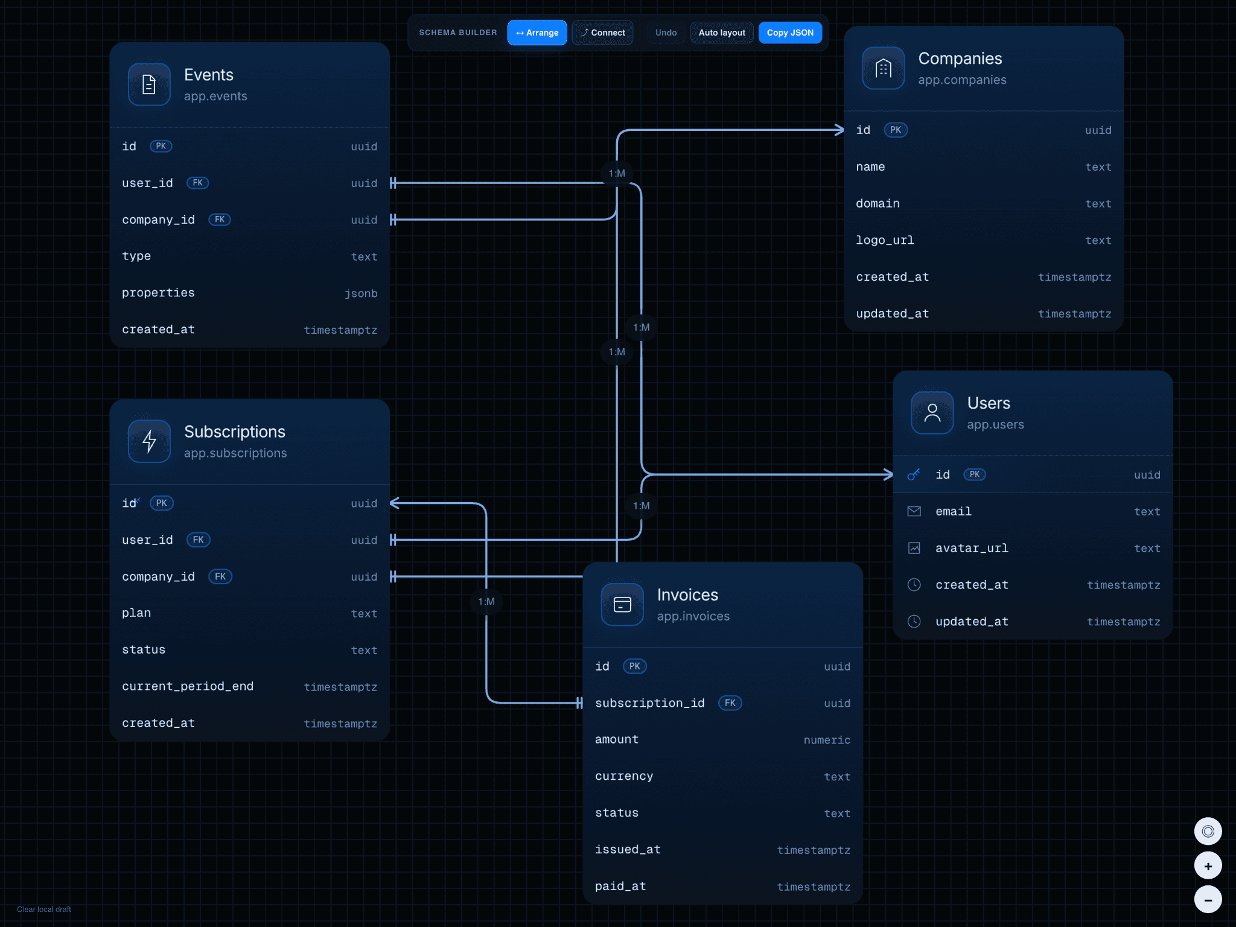The height and width of the screenshot is (927, 1236).
Task: Click the 'numeric' type of amount
Action: [827, 740]
